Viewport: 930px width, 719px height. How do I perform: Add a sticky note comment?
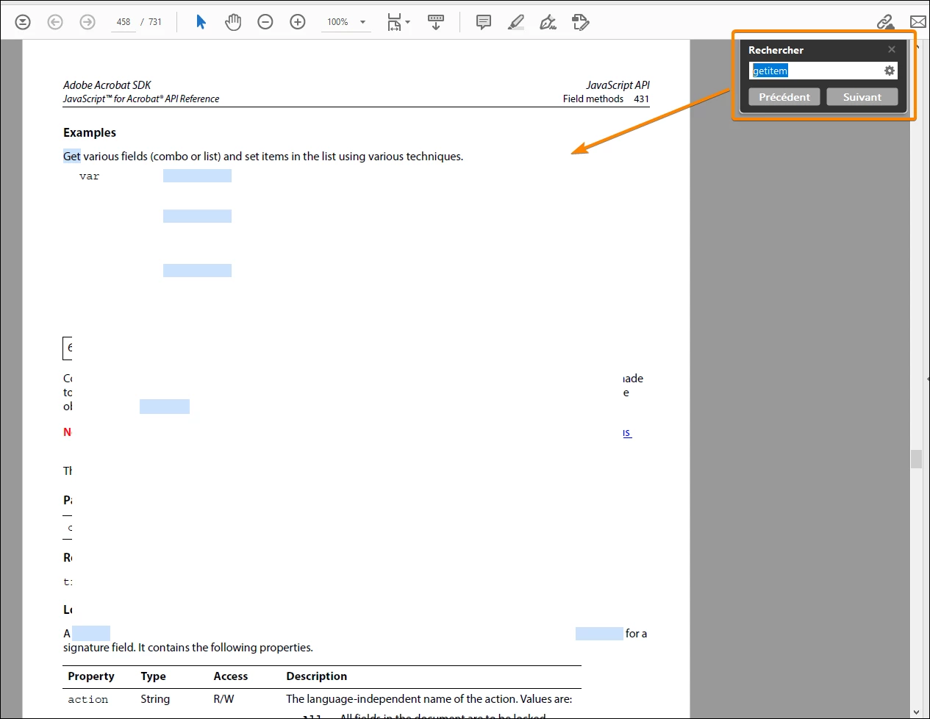pos(483,22)
